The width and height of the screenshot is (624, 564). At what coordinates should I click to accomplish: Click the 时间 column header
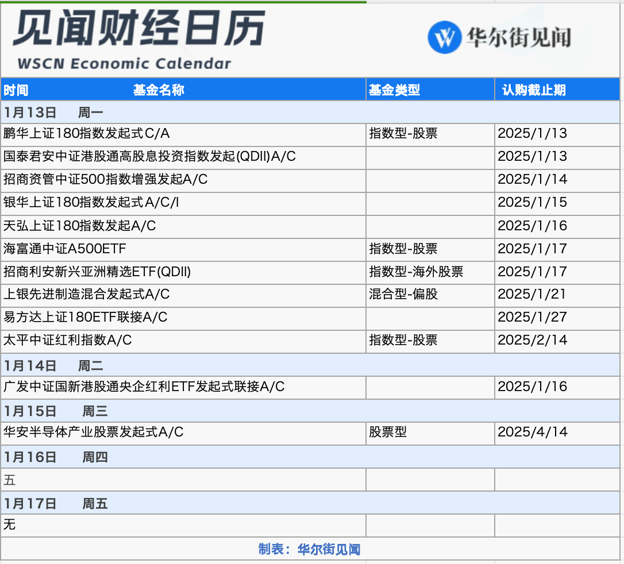coord(16,90)
